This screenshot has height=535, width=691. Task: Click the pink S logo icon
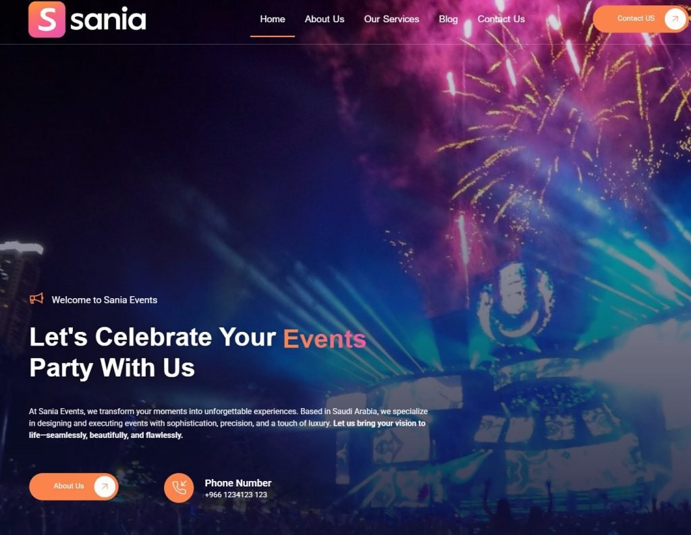(x=47, y=20)
